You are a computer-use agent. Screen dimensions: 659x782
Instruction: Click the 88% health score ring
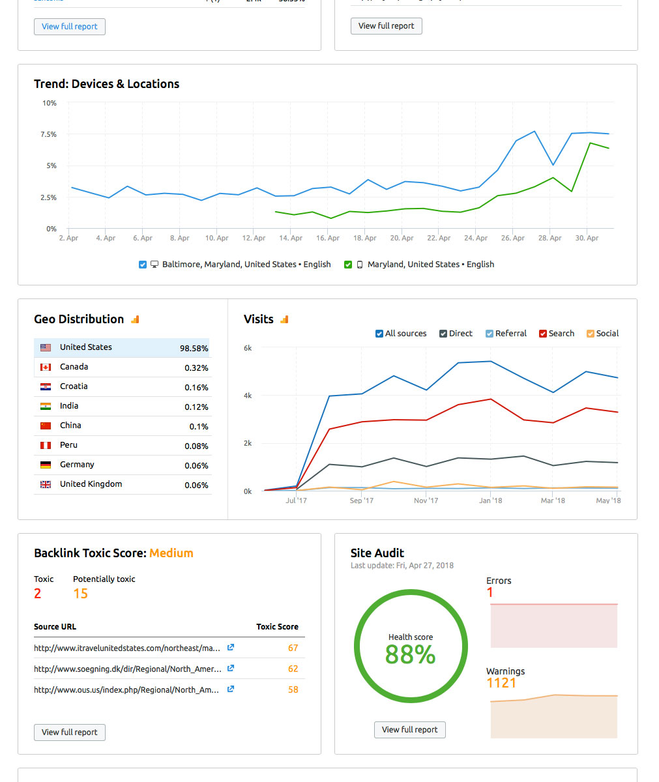(411, 646)
